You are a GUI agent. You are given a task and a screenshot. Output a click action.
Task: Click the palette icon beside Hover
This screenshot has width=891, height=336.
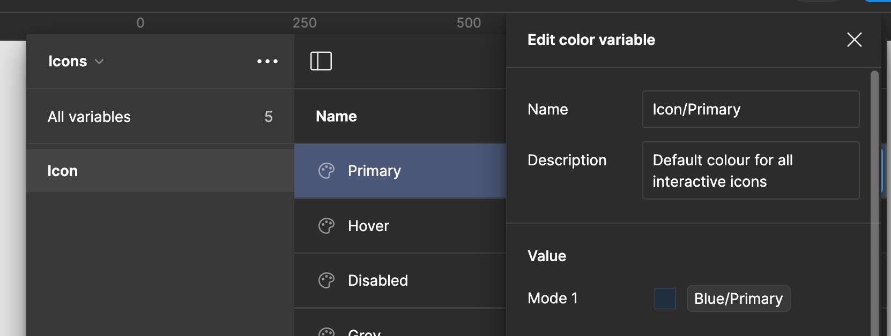click(x=326, y=226)
